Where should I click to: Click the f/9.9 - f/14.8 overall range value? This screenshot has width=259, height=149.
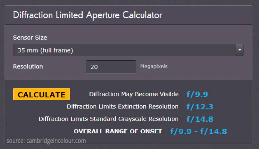coord(198,132)
